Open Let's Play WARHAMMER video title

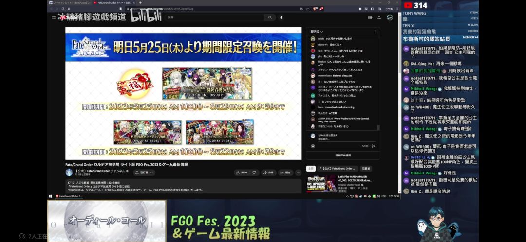(355, 178)
